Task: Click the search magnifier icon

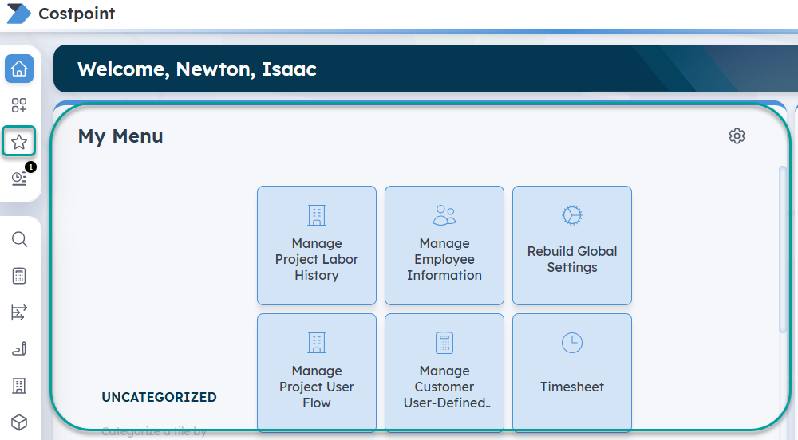Action: (19, 239)
